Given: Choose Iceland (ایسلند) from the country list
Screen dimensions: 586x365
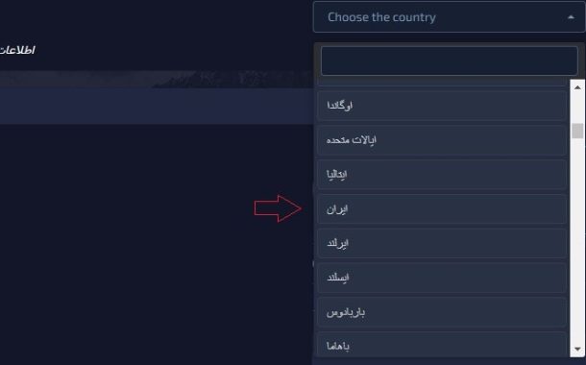Looking at the screenshot, I should pos(442,278).
